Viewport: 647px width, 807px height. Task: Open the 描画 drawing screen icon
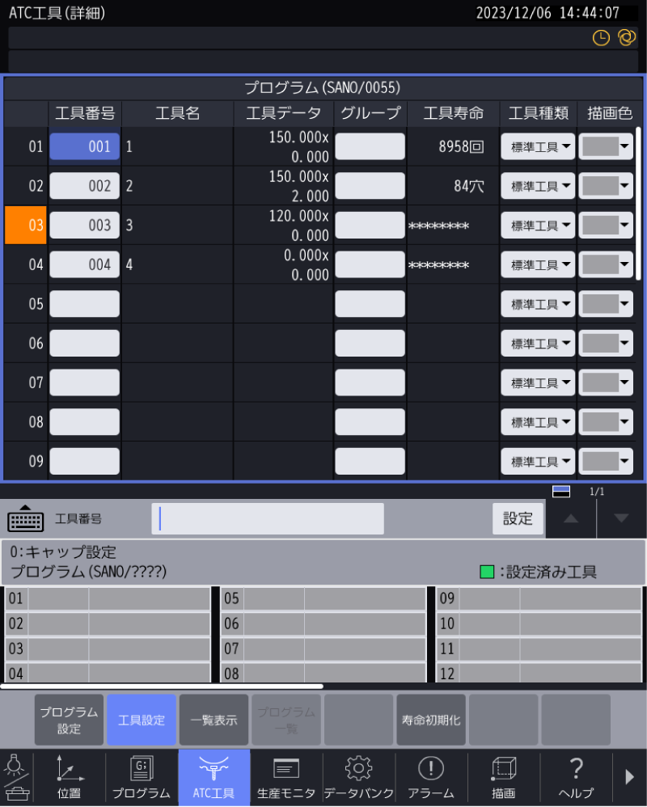point(502,777)
